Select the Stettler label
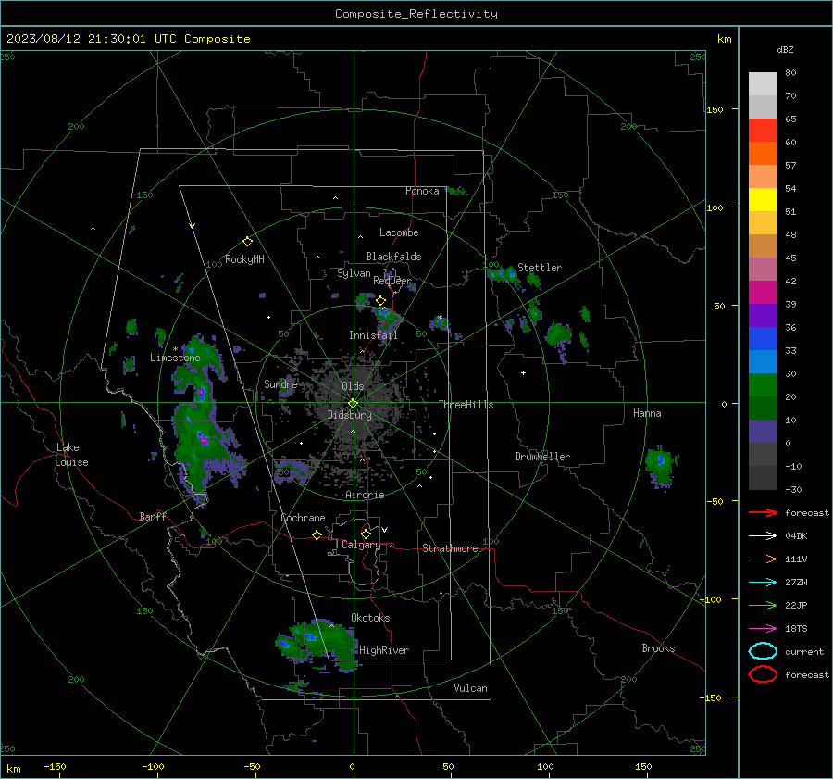 tap(540, 268)
